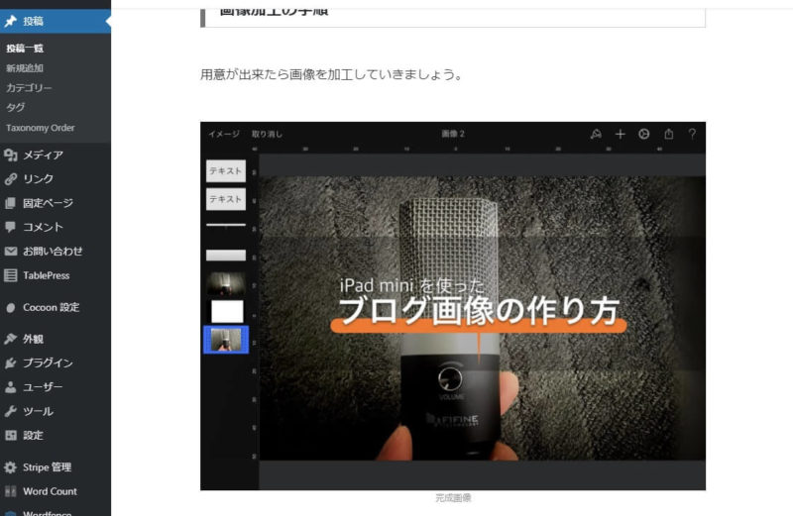This screenshot has height=516, width=793.
Task: Click the 完成画像 image caption
Action: tap(453, 498)
